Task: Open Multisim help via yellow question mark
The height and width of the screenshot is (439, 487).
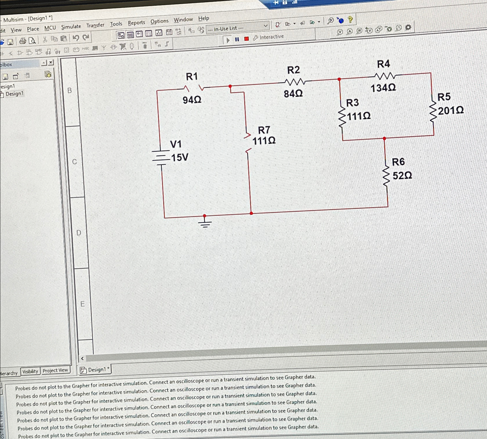Action: click(350, 19)
